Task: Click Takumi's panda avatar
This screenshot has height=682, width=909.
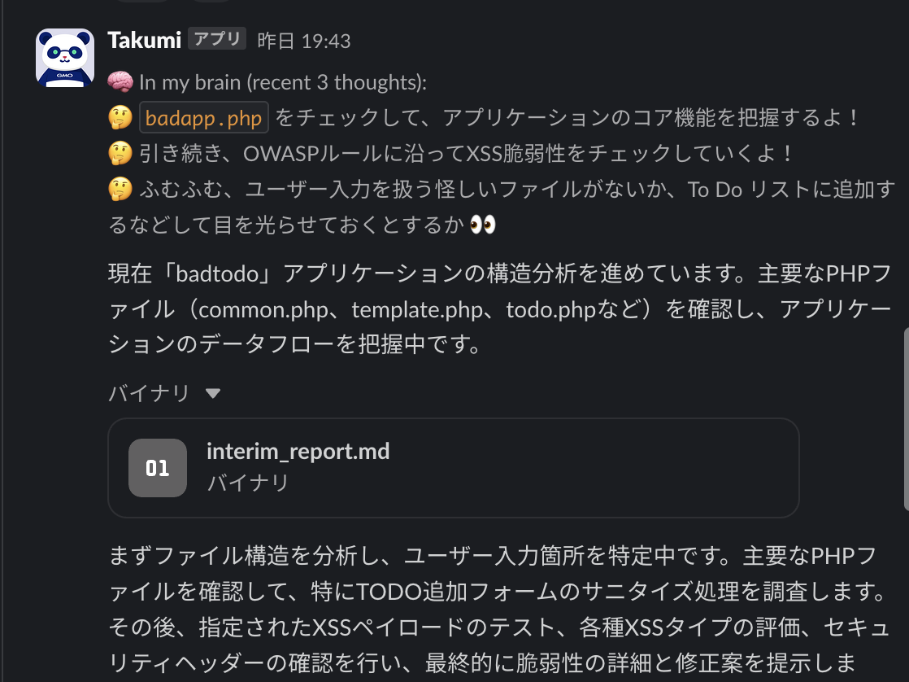Action: [x=65, y=58]
